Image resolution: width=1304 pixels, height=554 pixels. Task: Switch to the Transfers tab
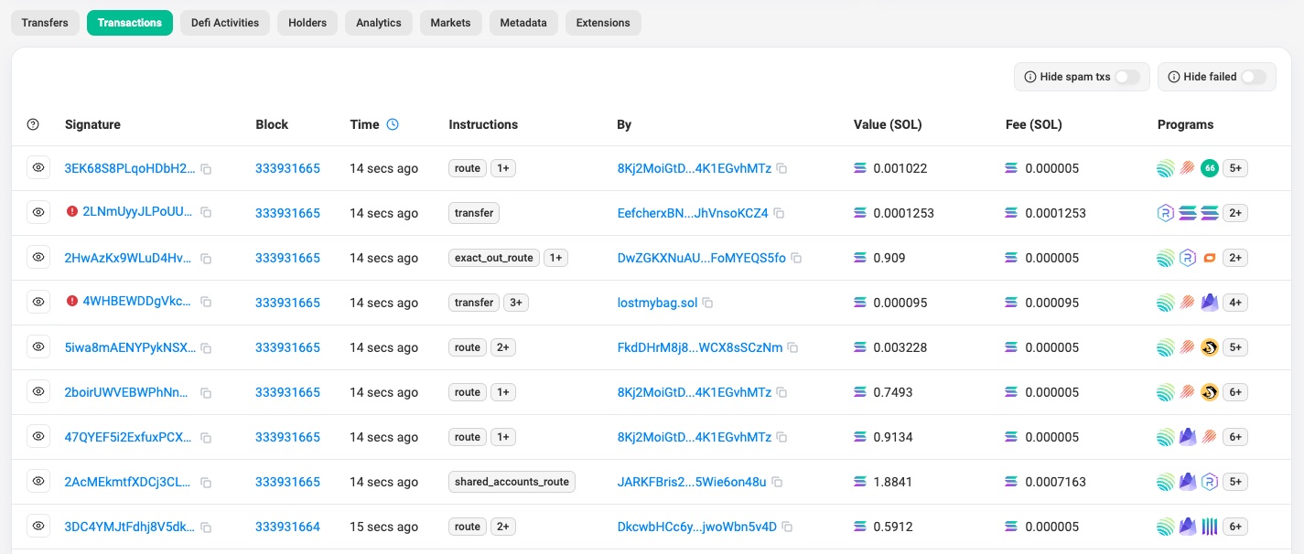[x=45, y=23]
